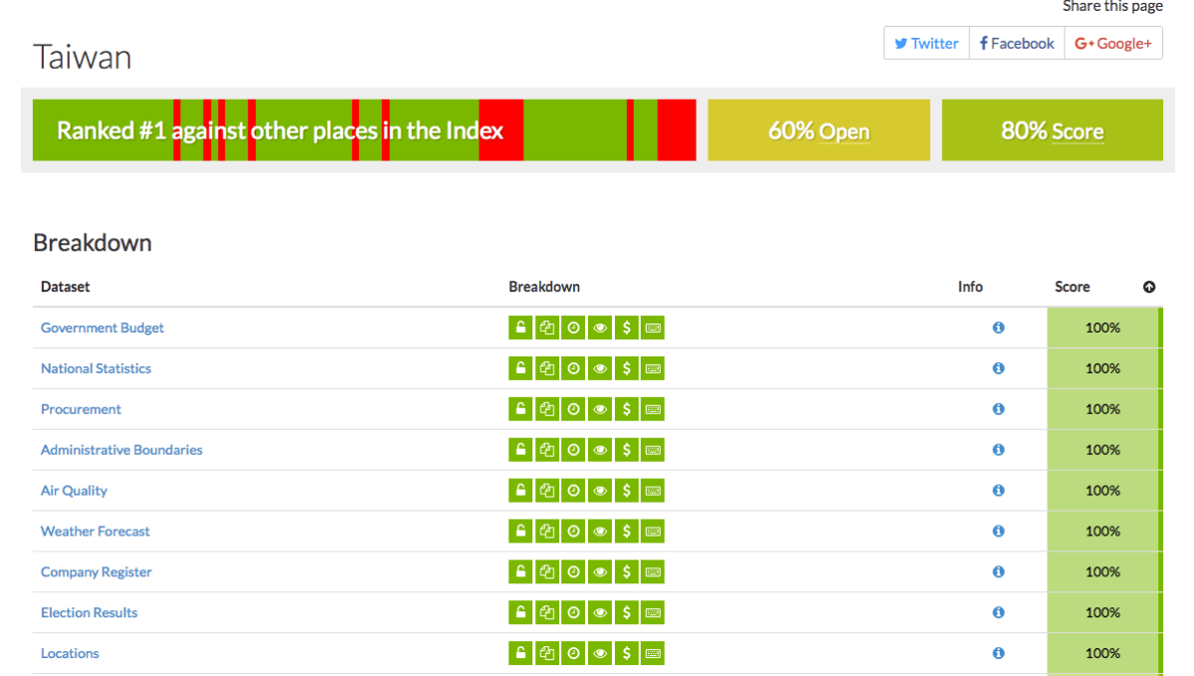Open the Company Register dataset link

pos(97,572)
